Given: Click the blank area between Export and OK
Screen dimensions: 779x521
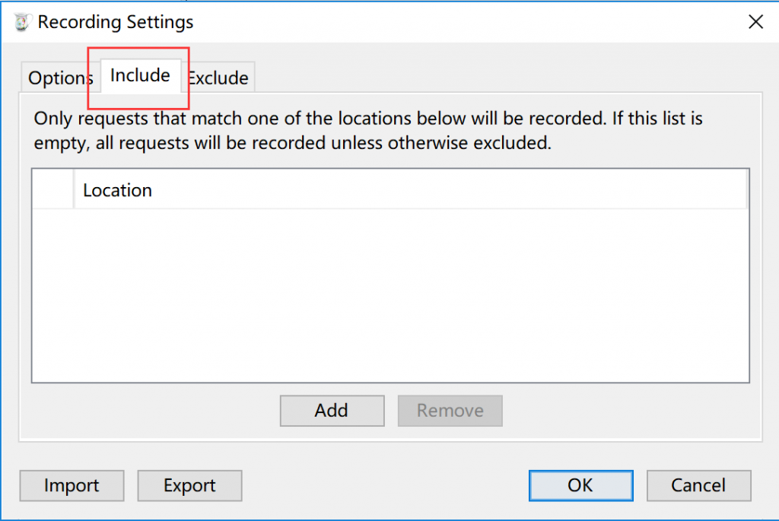Looking at the screenshot, I should tap(385, 485).
